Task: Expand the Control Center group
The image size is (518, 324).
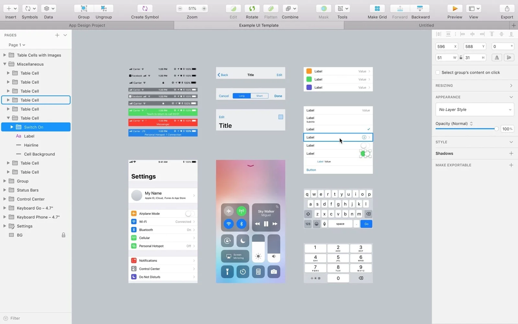Action: [5, 199]
